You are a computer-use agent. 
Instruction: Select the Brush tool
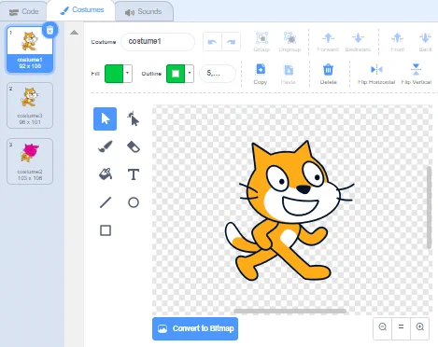tap(105, 146)
